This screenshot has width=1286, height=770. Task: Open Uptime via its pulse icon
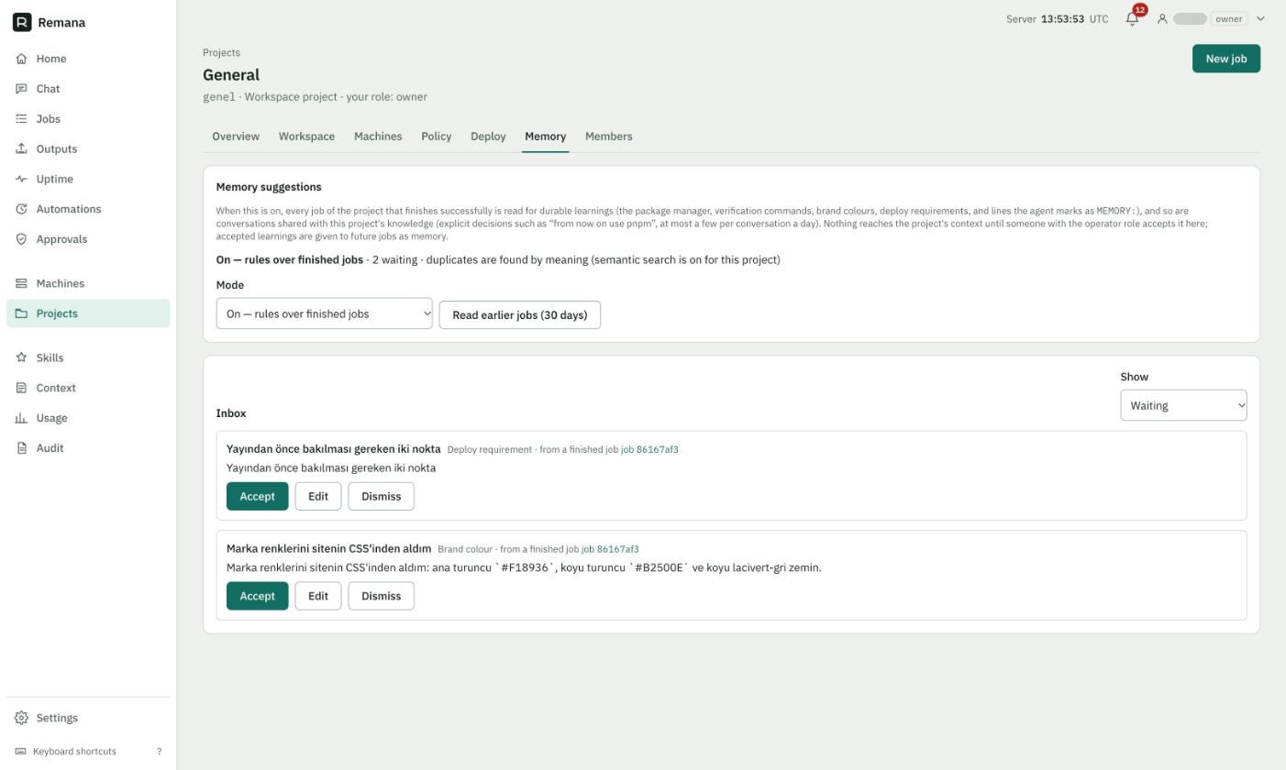[21, 179]
